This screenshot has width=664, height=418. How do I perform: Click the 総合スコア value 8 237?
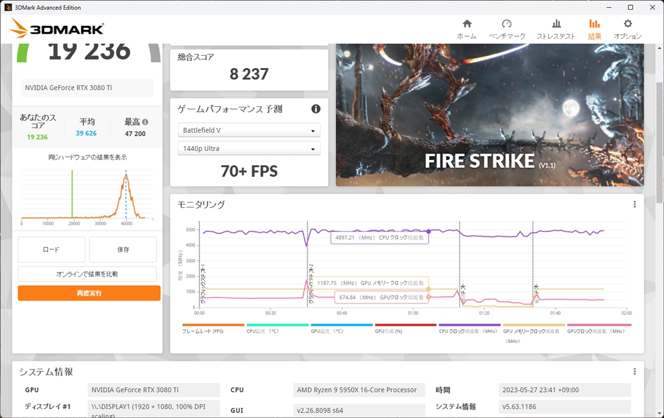[249, 74]
